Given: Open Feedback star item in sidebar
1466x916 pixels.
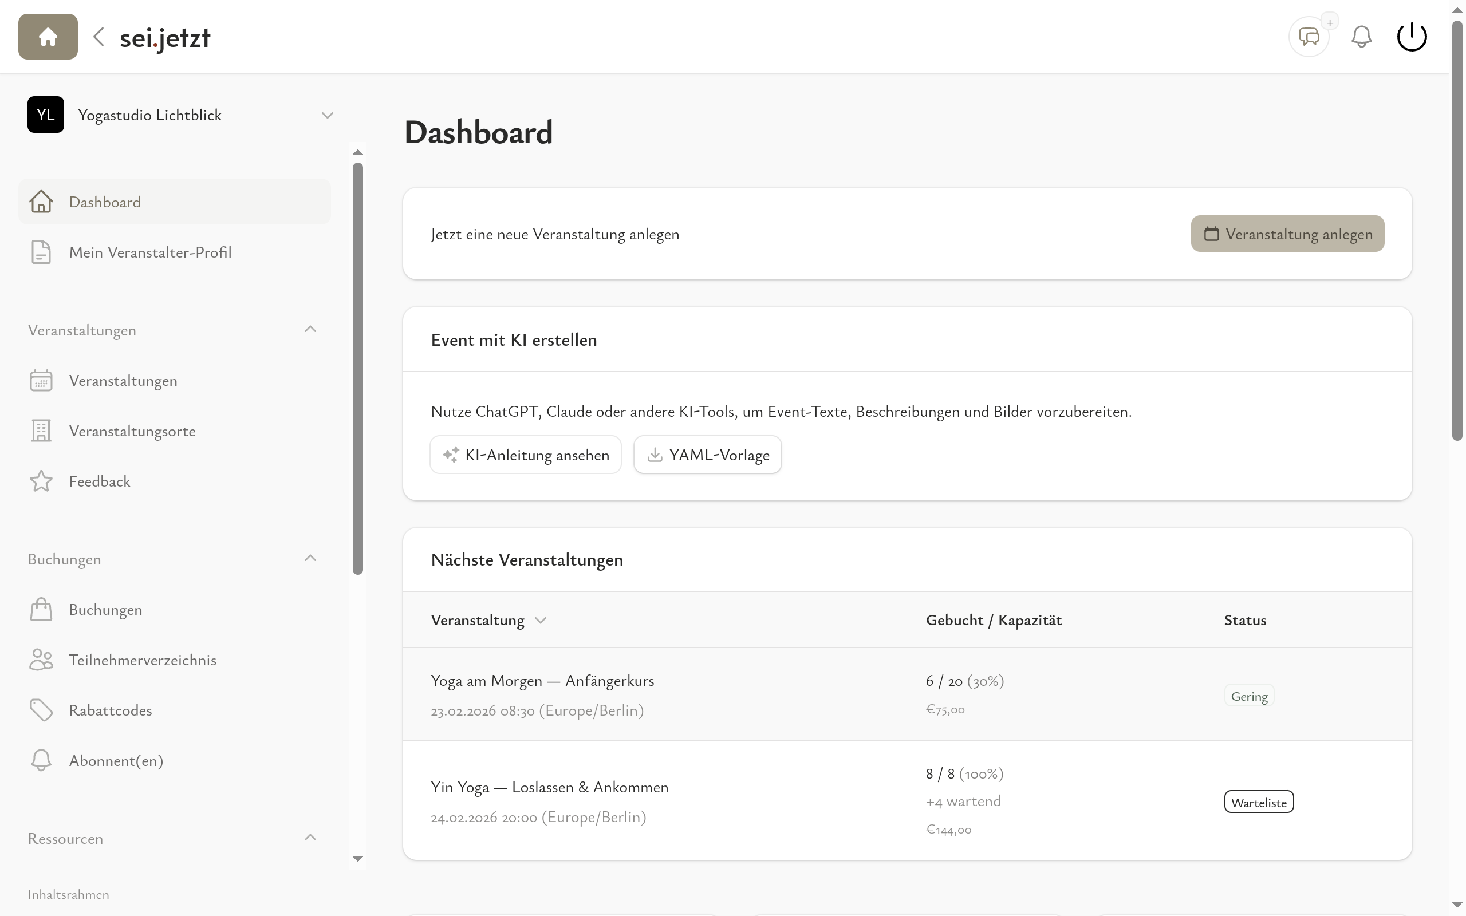Looking at the screenshot, I should click(99, 481).
